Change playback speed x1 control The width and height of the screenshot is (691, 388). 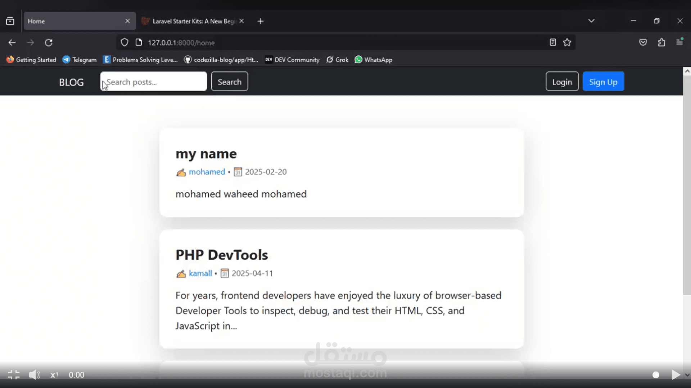(54, 375)
